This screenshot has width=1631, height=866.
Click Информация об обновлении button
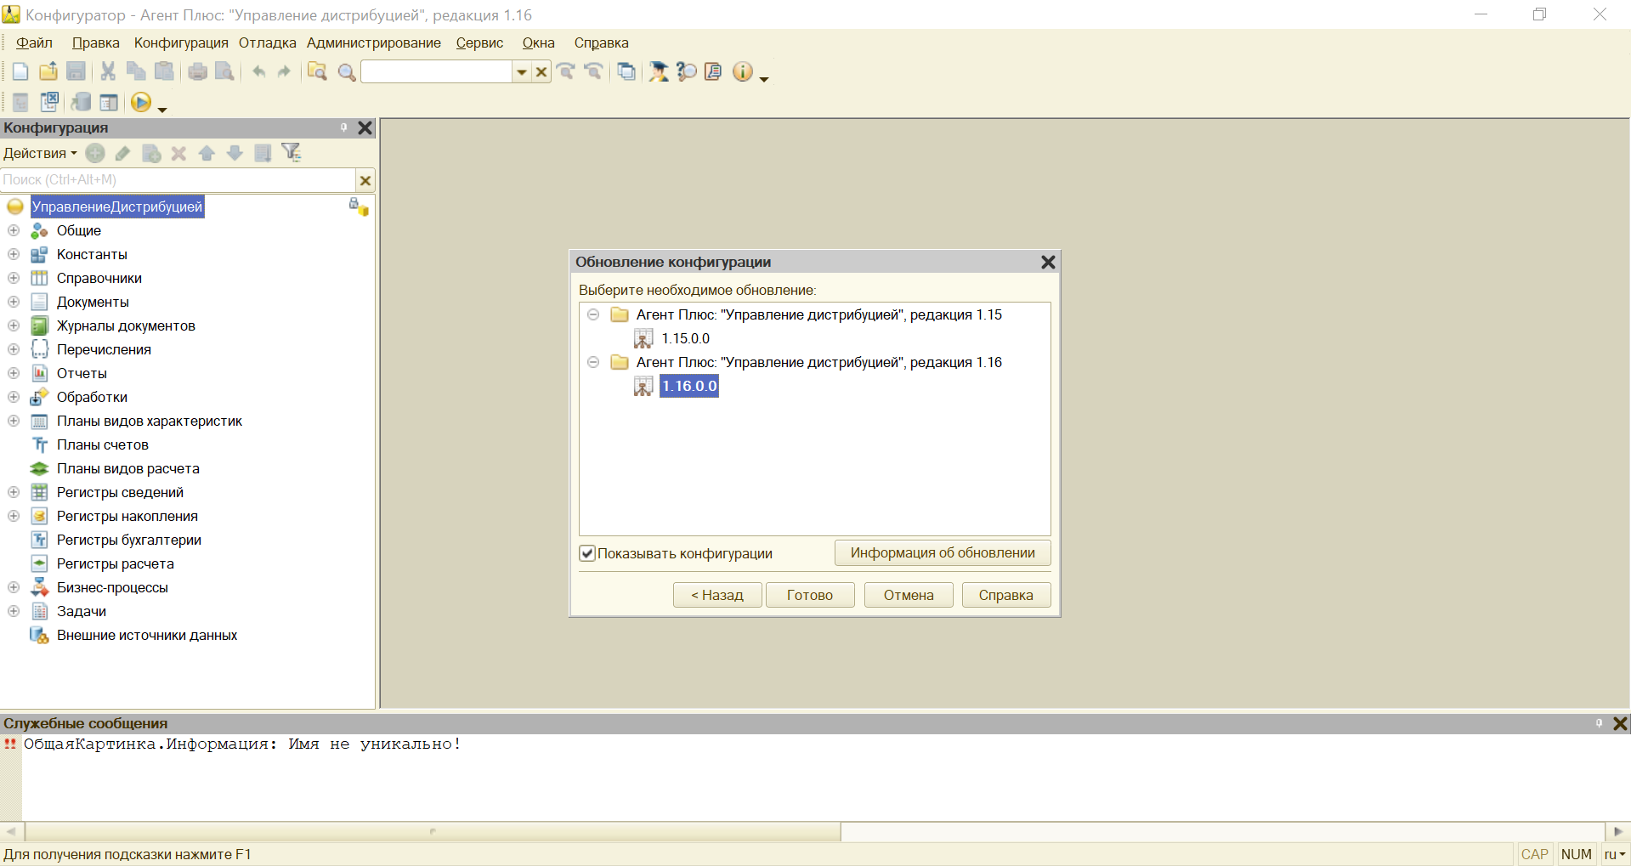coord(943,553)
